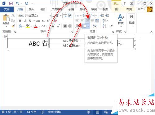Shrink the font size with the smaller A

tap(58, 26)
